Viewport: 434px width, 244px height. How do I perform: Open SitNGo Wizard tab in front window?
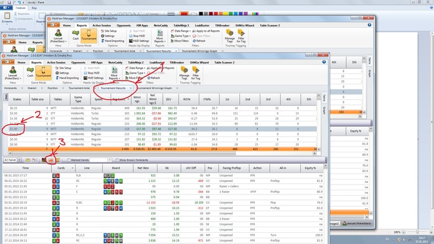[x=199, y=63]
